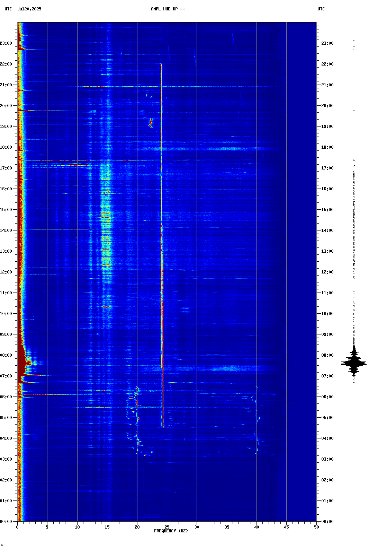This screenshot has height=549, width=369.
Task: Click 06:00 on the left time axis
Action: [6, 397]
